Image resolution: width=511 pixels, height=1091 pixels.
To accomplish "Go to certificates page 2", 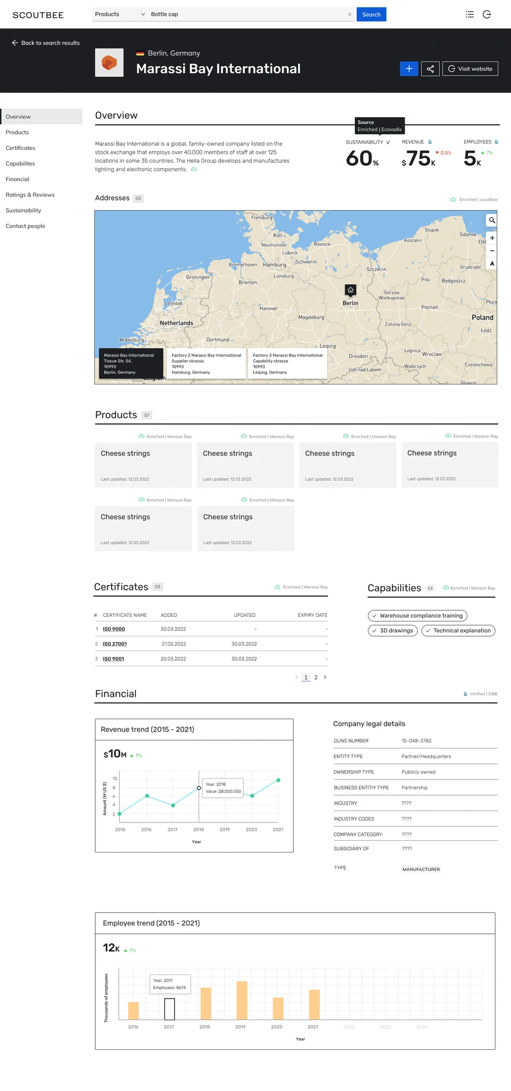I will [x=316, y=677].
